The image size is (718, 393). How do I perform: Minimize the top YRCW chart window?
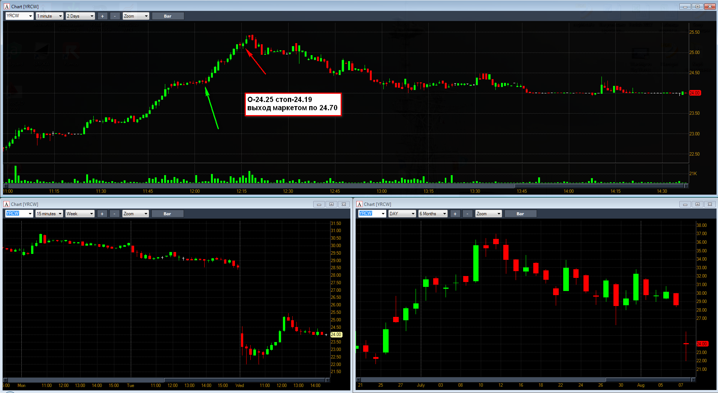(685, 6)
